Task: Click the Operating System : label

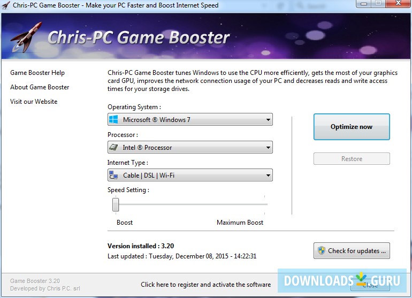Action: tap(134, 107)
